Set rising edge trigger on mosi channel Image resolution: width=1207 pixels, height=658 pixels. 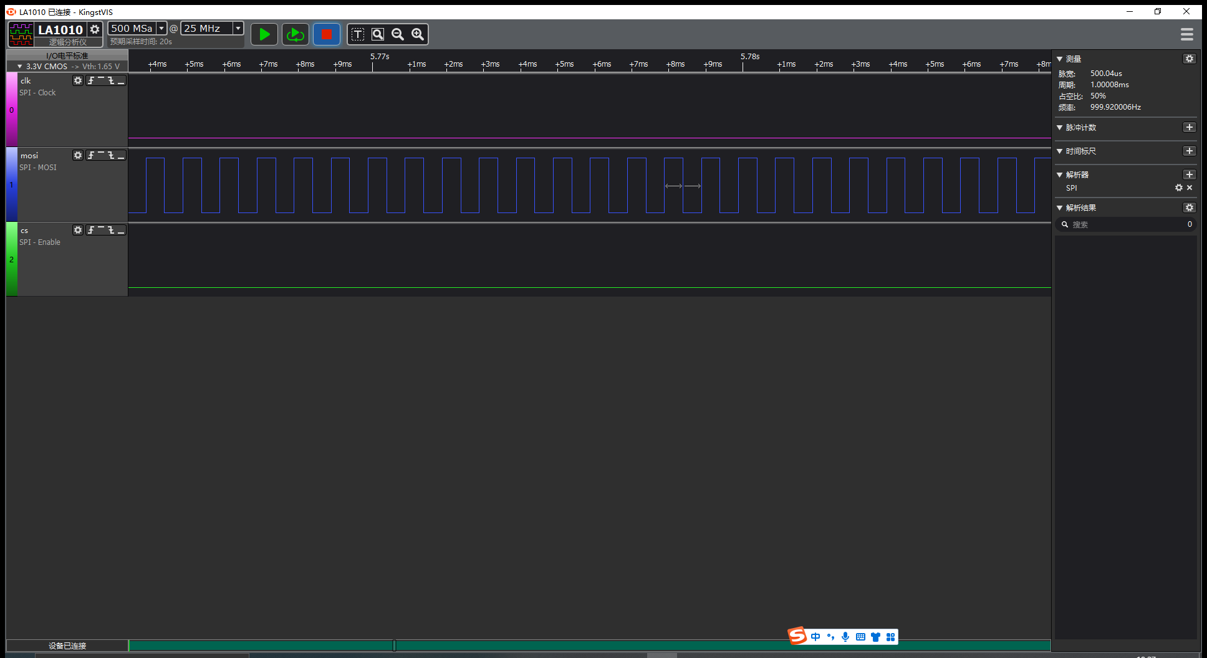click(x=90, y=155)
